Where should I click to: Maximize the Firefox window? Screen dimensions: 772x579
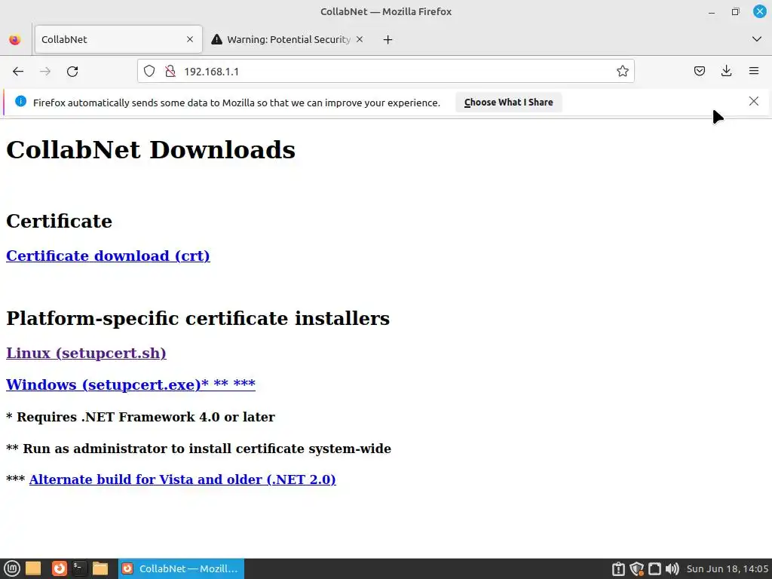point(735,12)
